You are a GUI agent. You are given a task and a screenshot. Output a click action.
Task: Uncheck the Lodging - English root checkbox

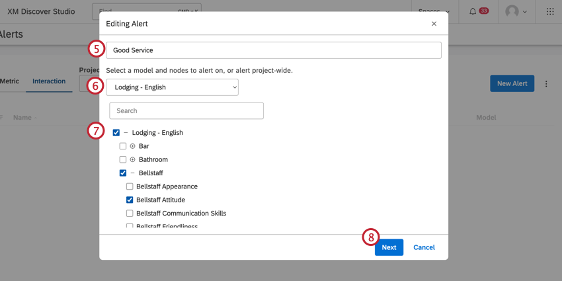[x=116, y=133]
